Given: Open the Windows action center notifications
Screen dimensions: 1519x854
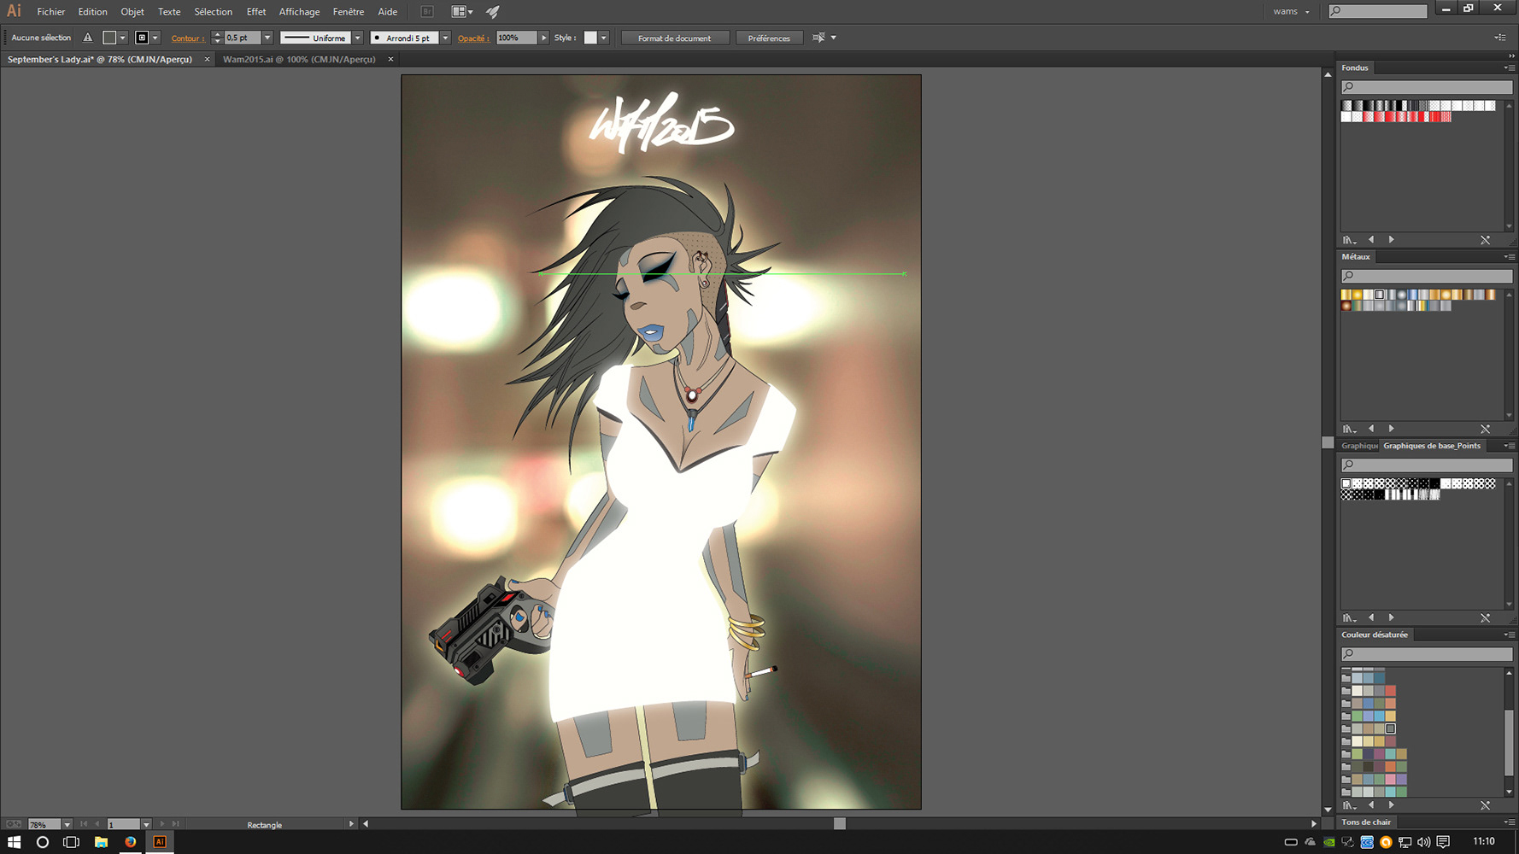Looking at the screenshot, I should (1443, 842).
